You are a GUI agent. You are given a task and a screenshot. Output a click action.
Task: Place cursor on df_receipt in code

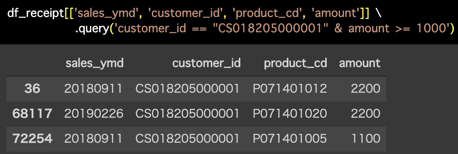(36, 14)
